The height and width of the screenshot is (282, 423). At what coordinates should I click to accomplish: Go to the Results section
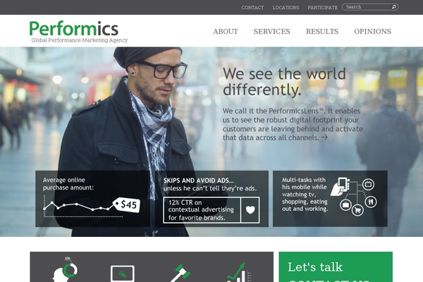[322, 31]
